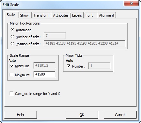Select the Number of ticks option
Screen dimensions: 141x123
(12, 37)
